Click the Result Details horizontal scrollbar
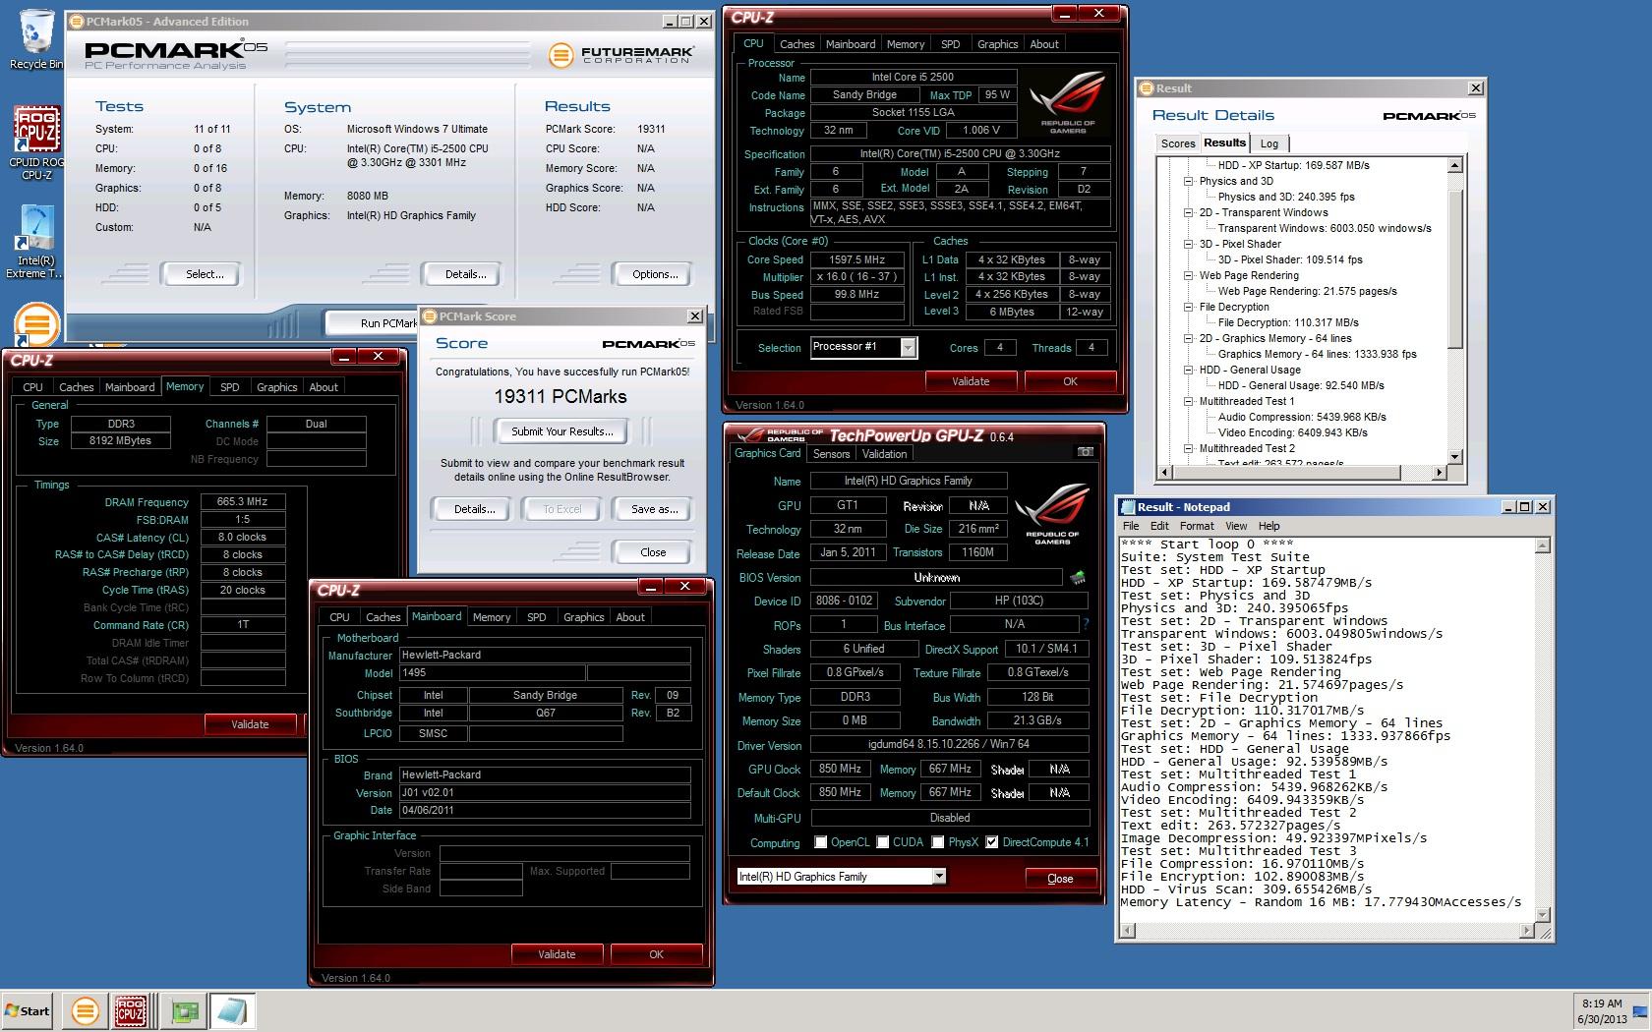1652x1032 pixels. [x=1302, y=473]
